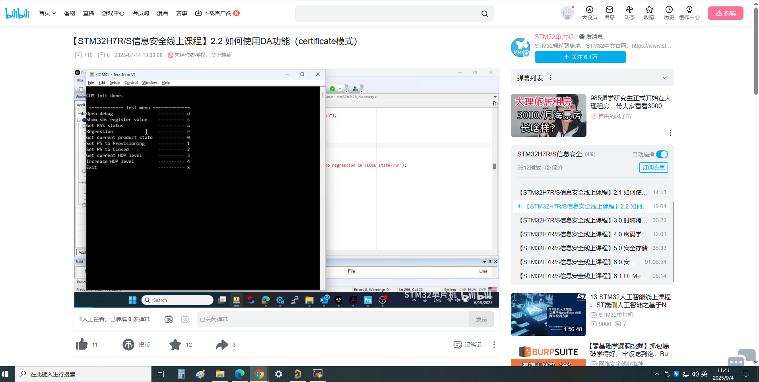Click 下载客户端 download link
This screenshot has height=382, width=759.
pos(217,13)
